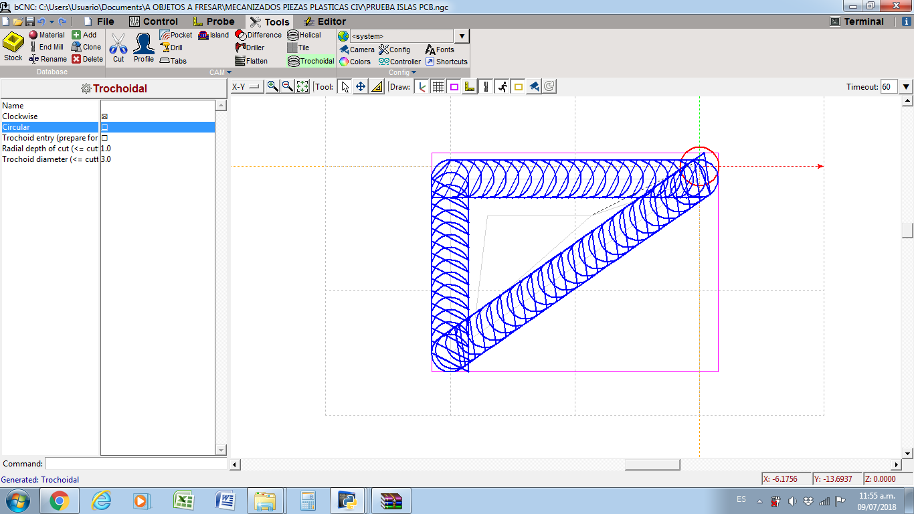
Task: Open the Difference CAM tool
Action: (x=258, y=35)
